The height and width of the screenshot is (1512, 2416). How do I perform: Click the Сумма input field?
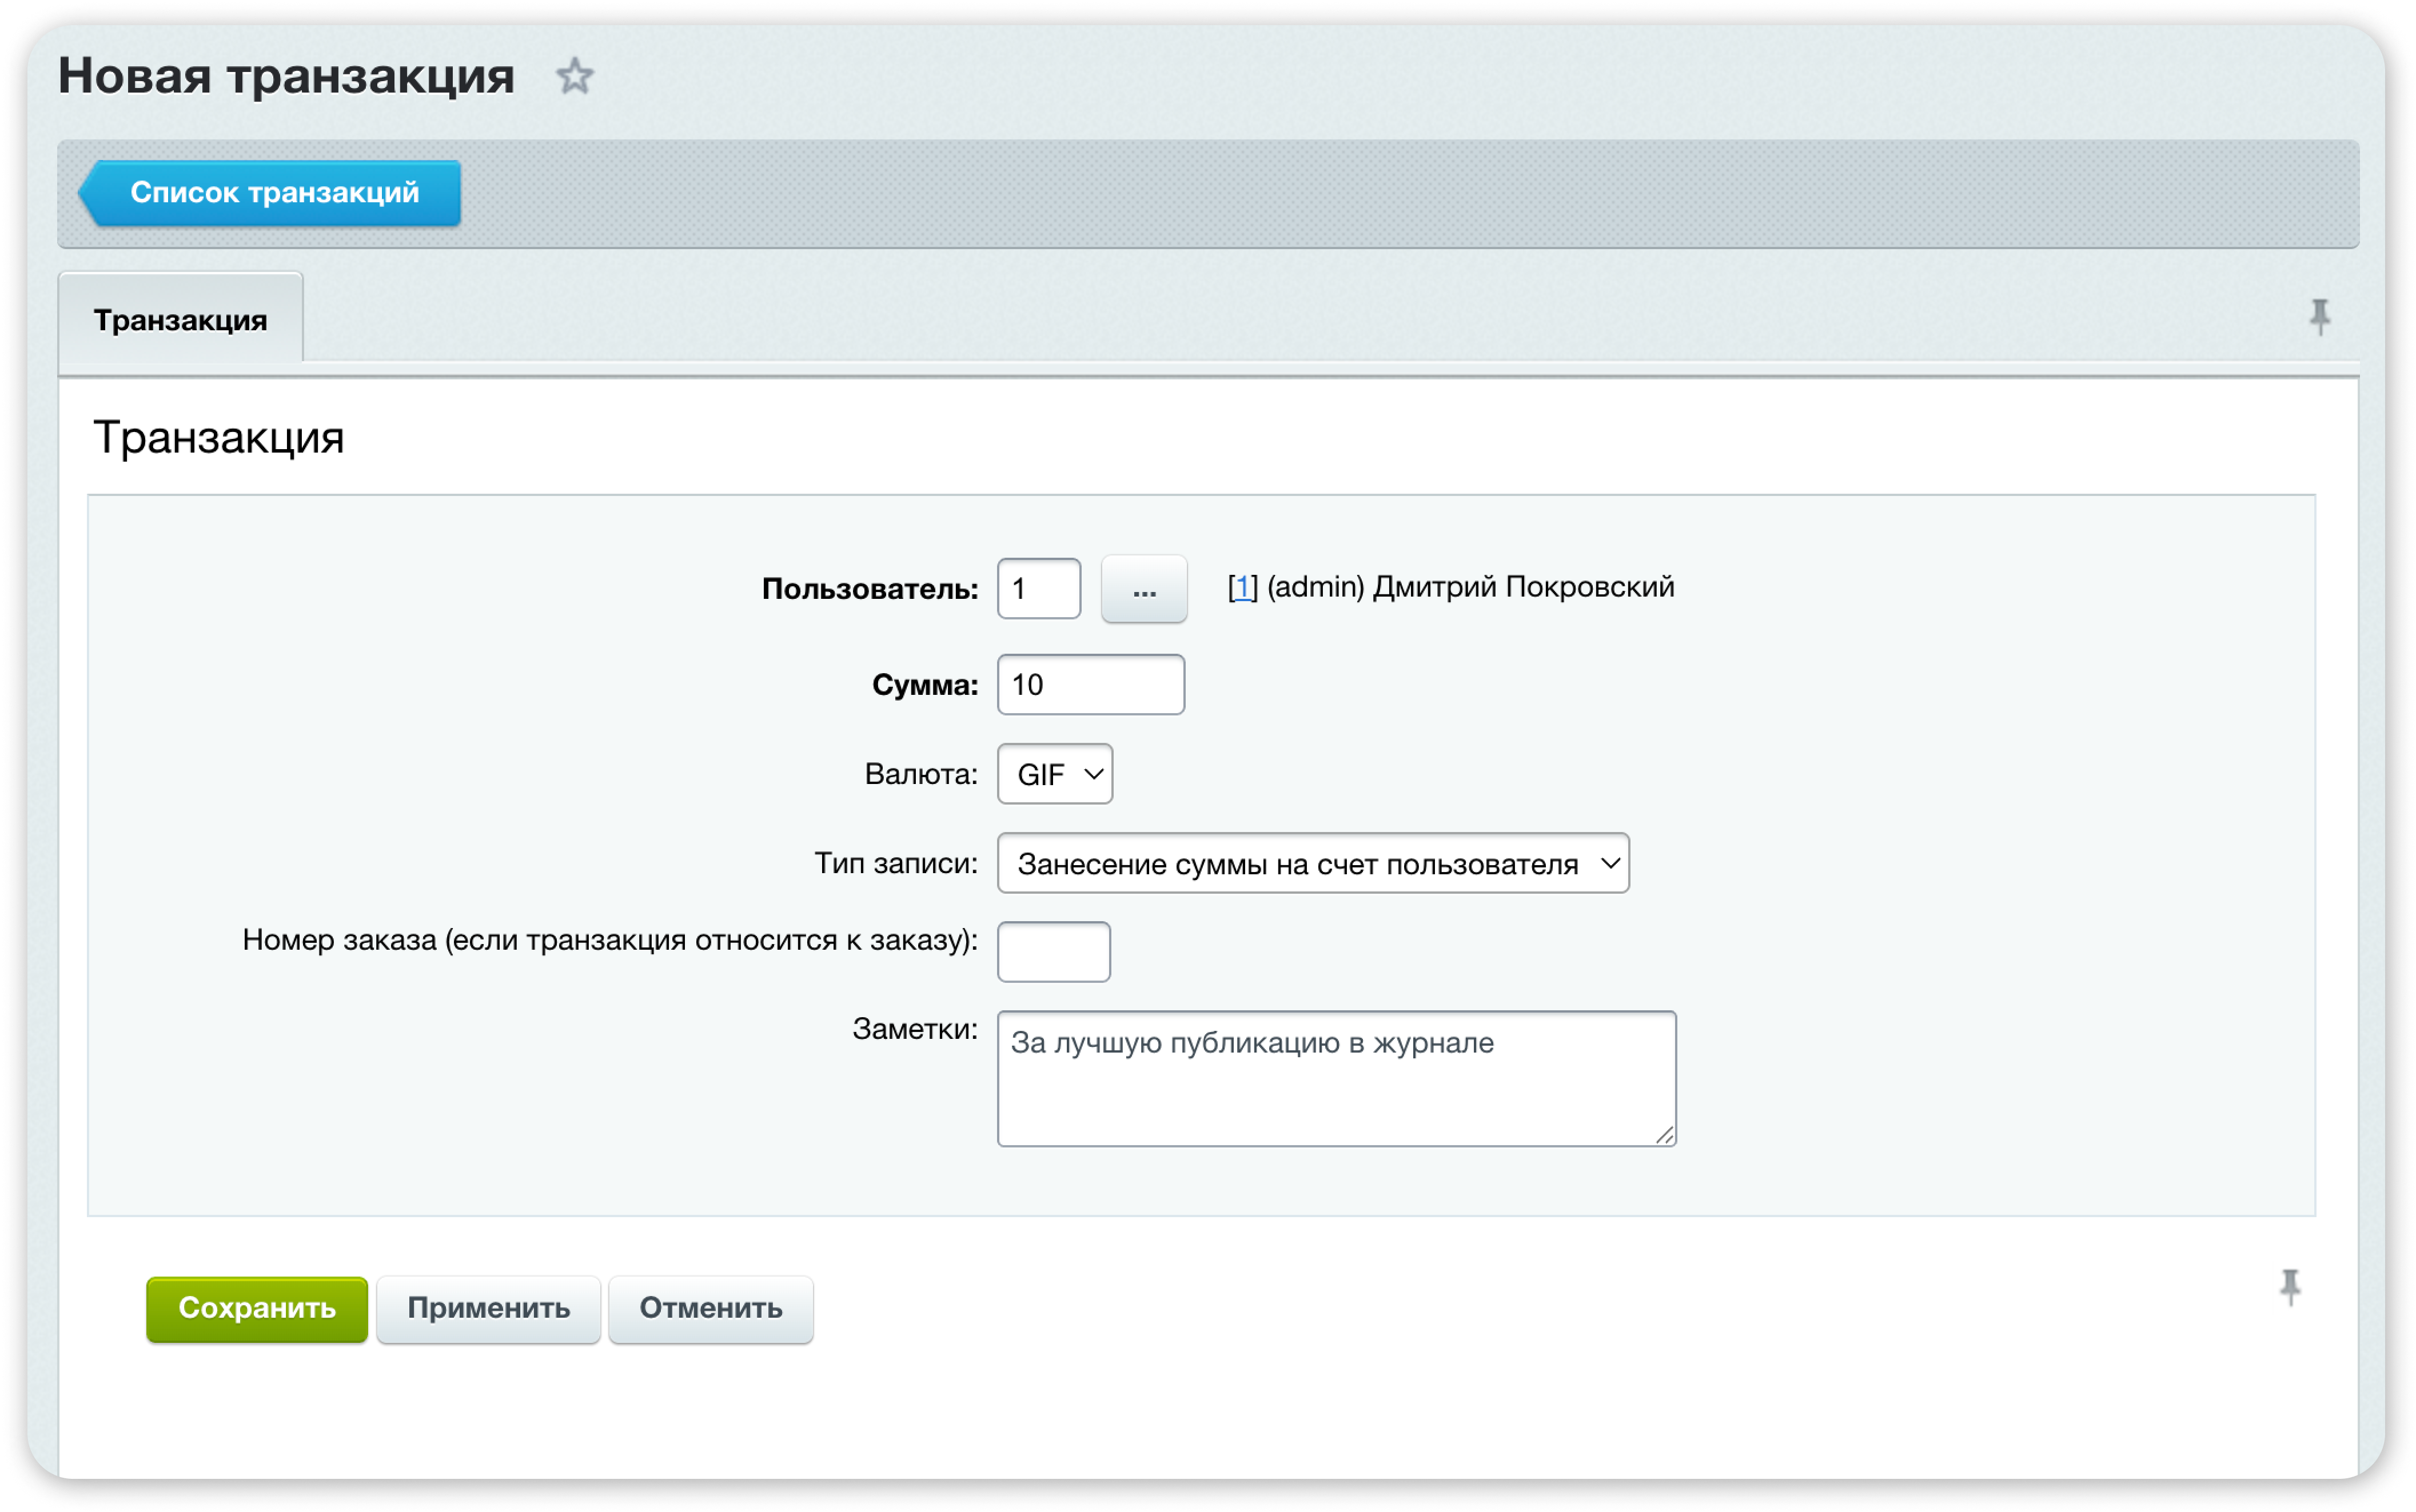pyautogui.click(x=1090, y=685)
